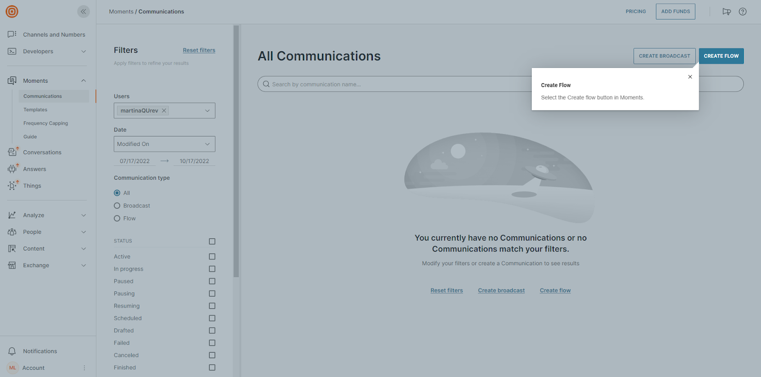Click the Channels and Numbers icon
This screenshot has width=761, height=377.
pyautogui.click(x=12, y=34)
